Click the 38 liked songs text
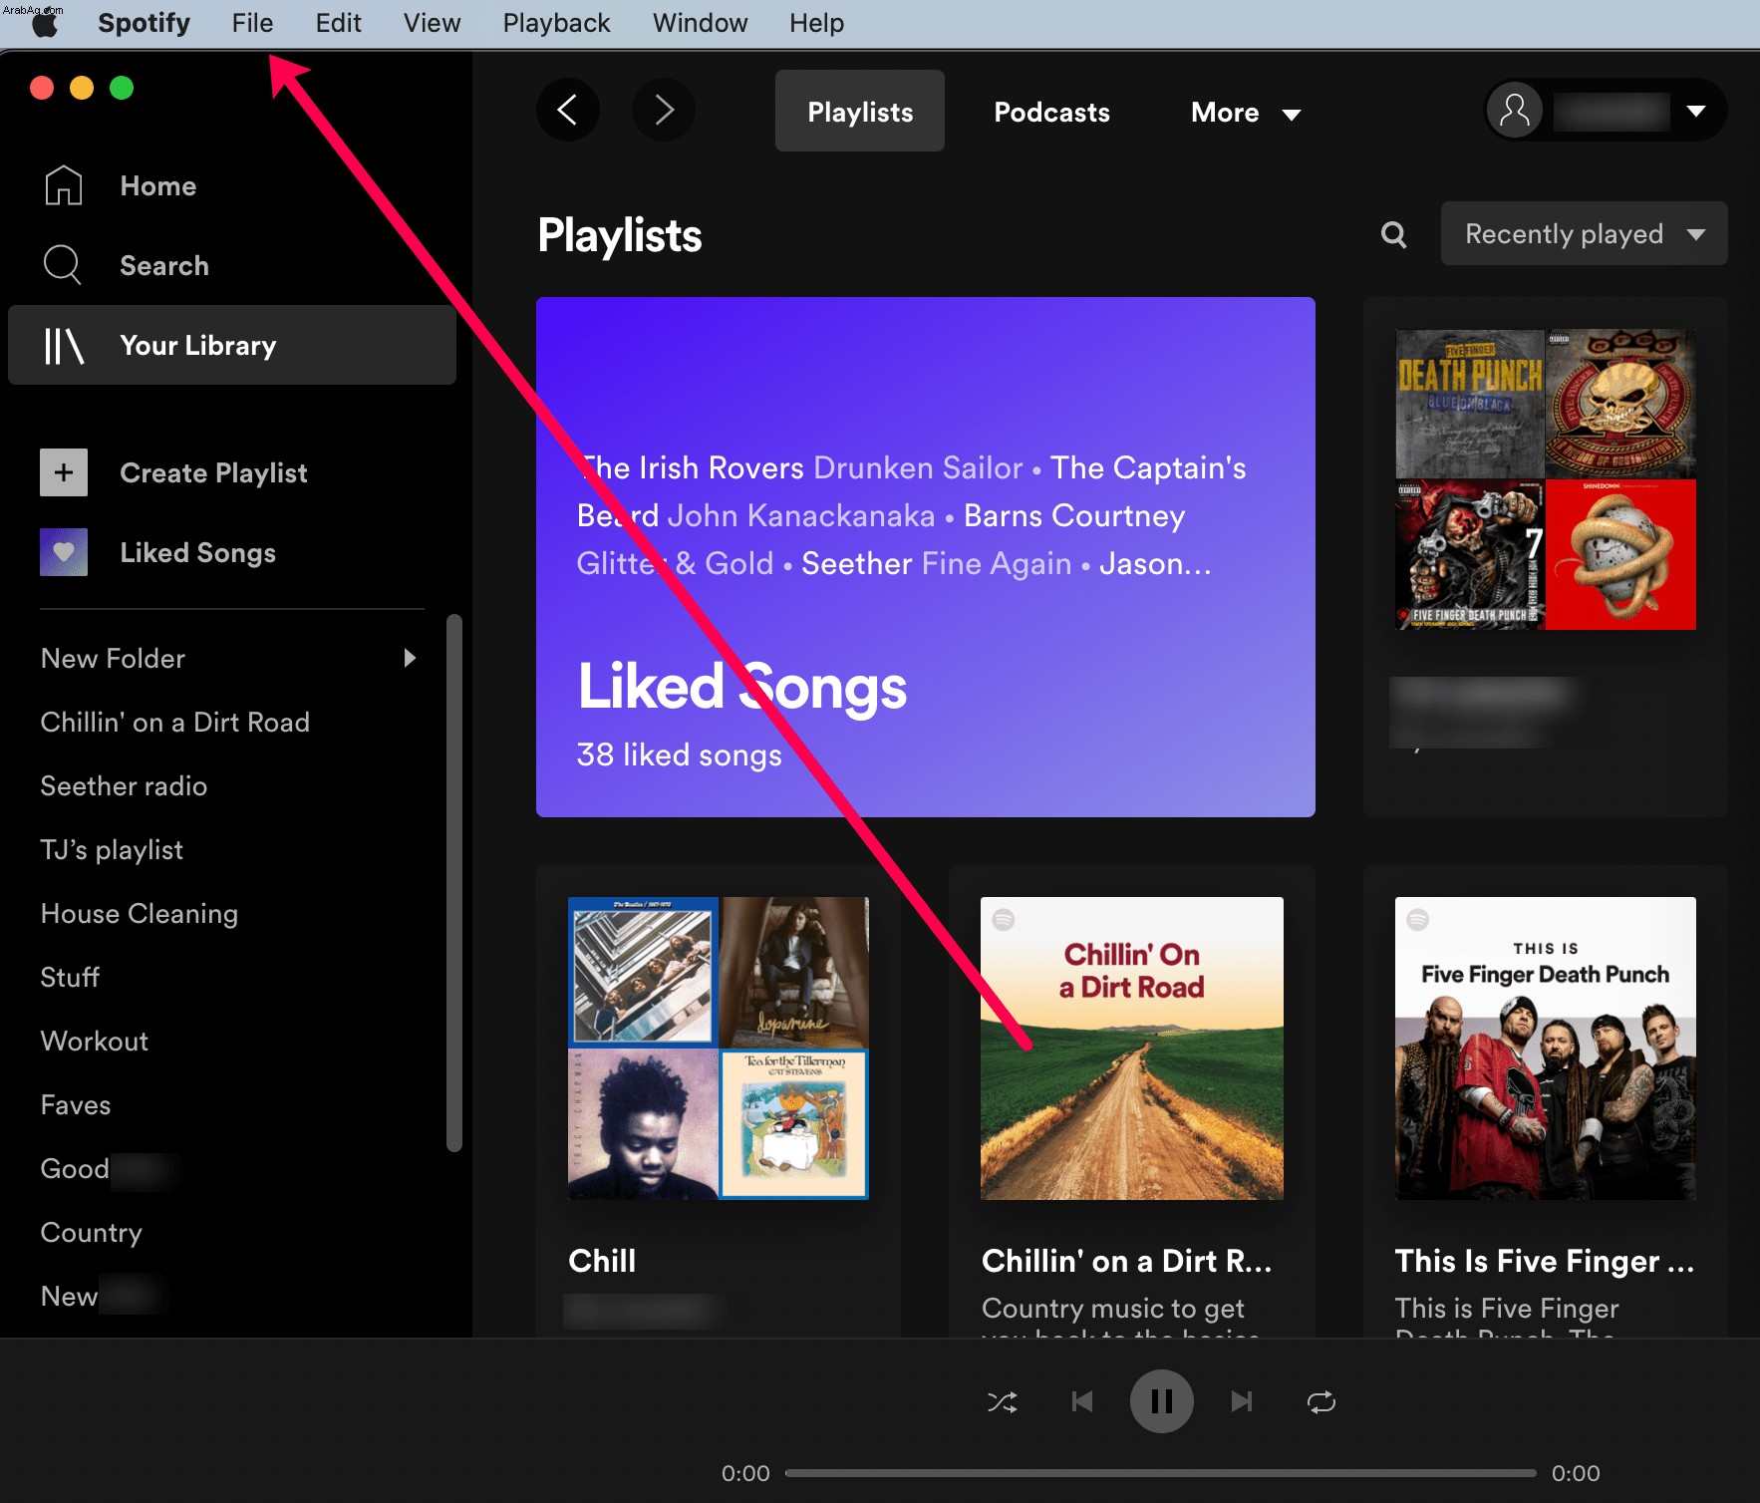This screenshot has width=1760, height=1503. [680, 754]
